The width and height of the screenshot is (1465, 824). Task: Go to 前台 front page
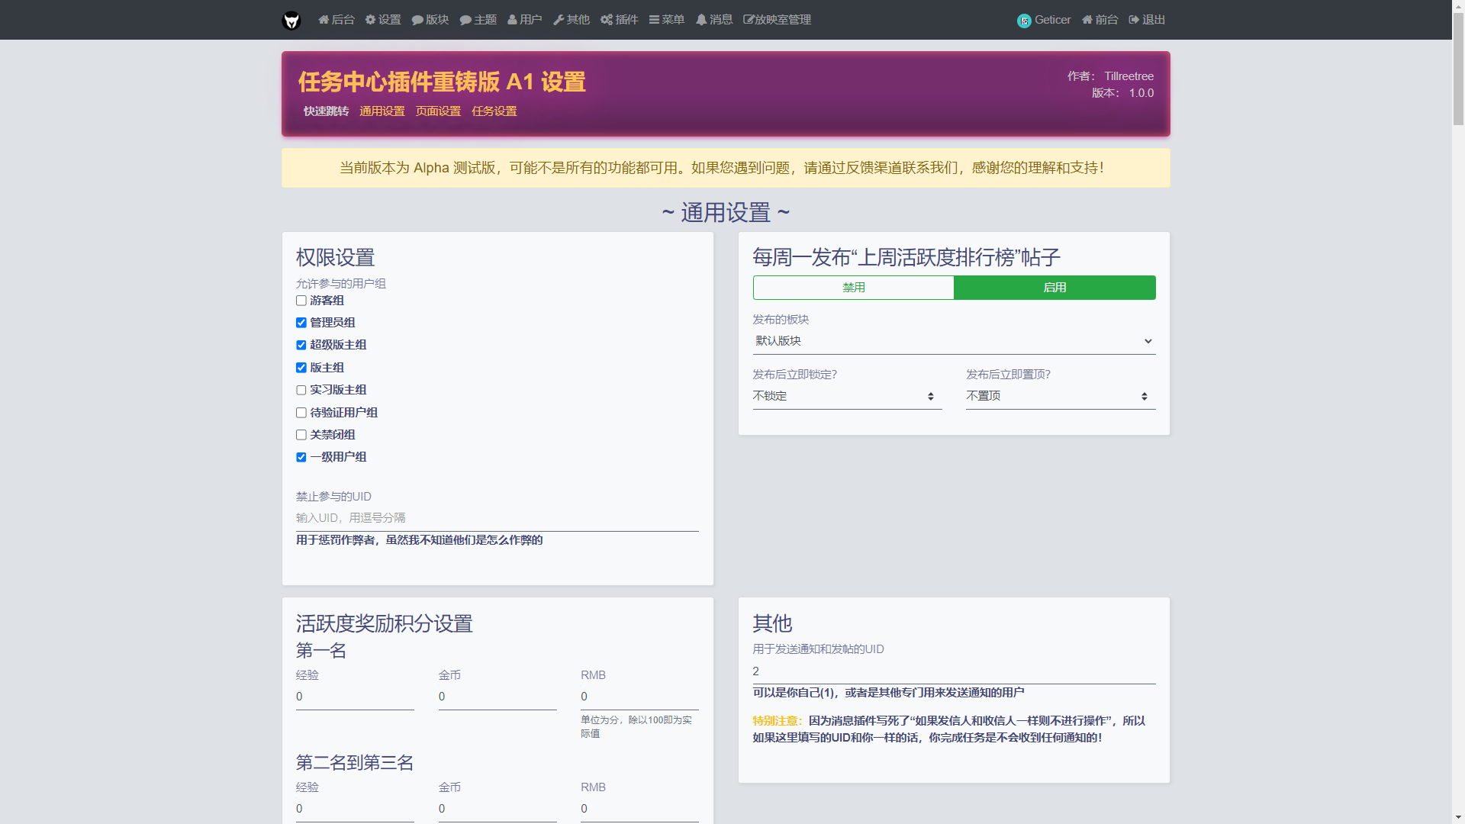[x=1100, y=20]
